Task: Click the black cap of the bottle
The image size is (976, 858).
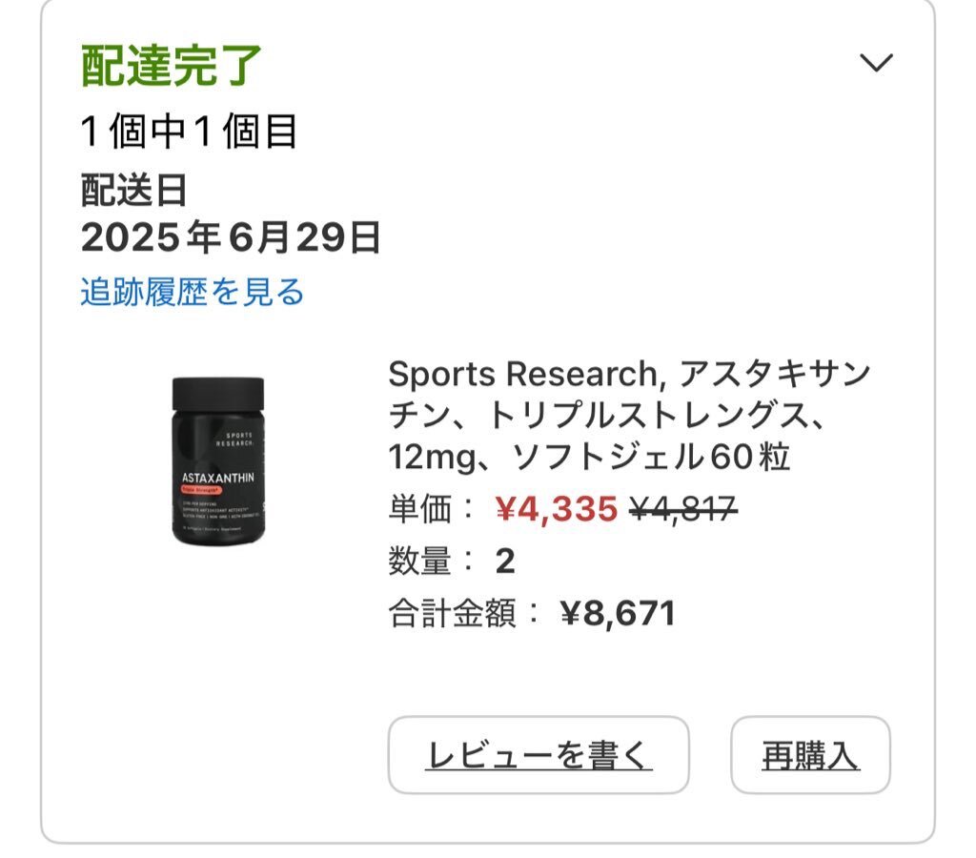Action: (x=218, y=394)
